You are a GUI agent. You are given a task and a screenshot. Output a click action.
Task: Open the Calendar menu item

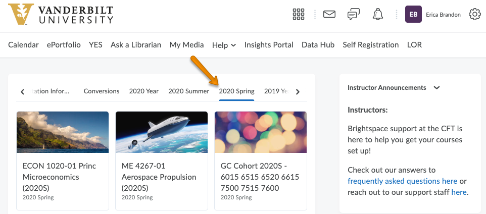[23, 45]
